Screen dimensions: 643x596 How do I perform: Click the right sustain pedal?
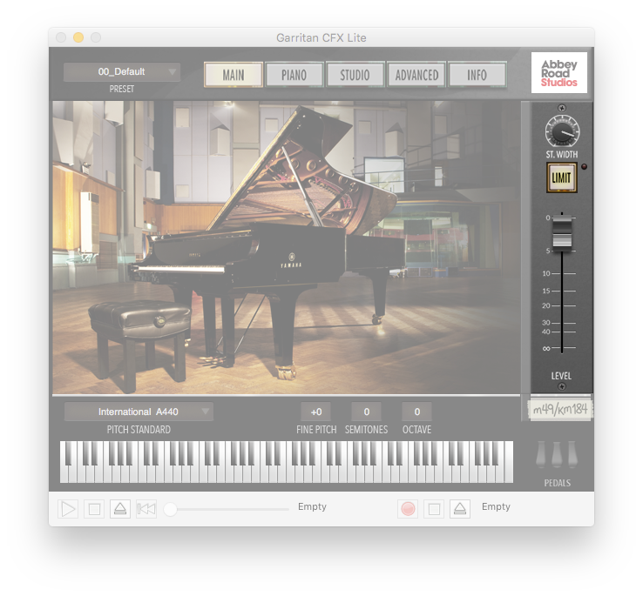click(x=572, y=454)
